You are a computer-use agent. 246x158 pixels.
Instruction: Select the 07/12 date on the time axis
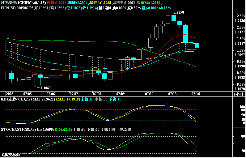[x=149, y=94]
